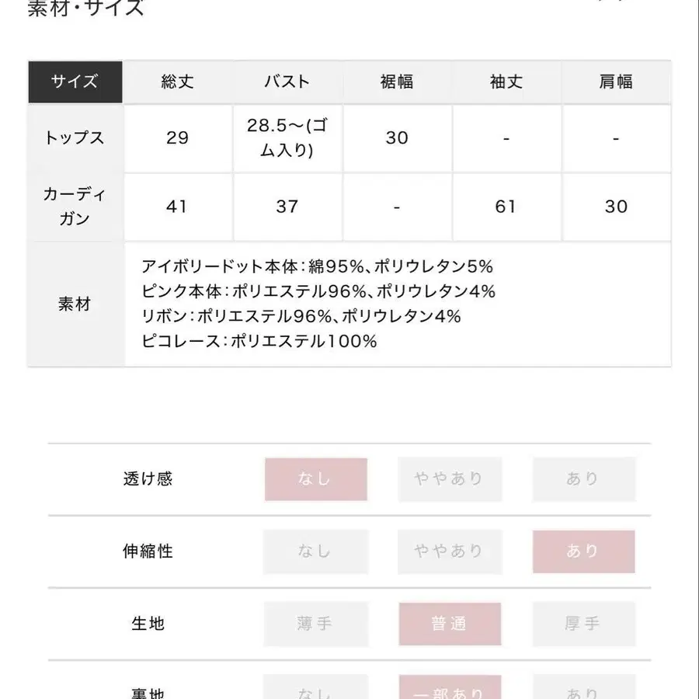Click the 裾幅 column header
The height and width of the screenshot is (699, 699).
tap(397, 82)
